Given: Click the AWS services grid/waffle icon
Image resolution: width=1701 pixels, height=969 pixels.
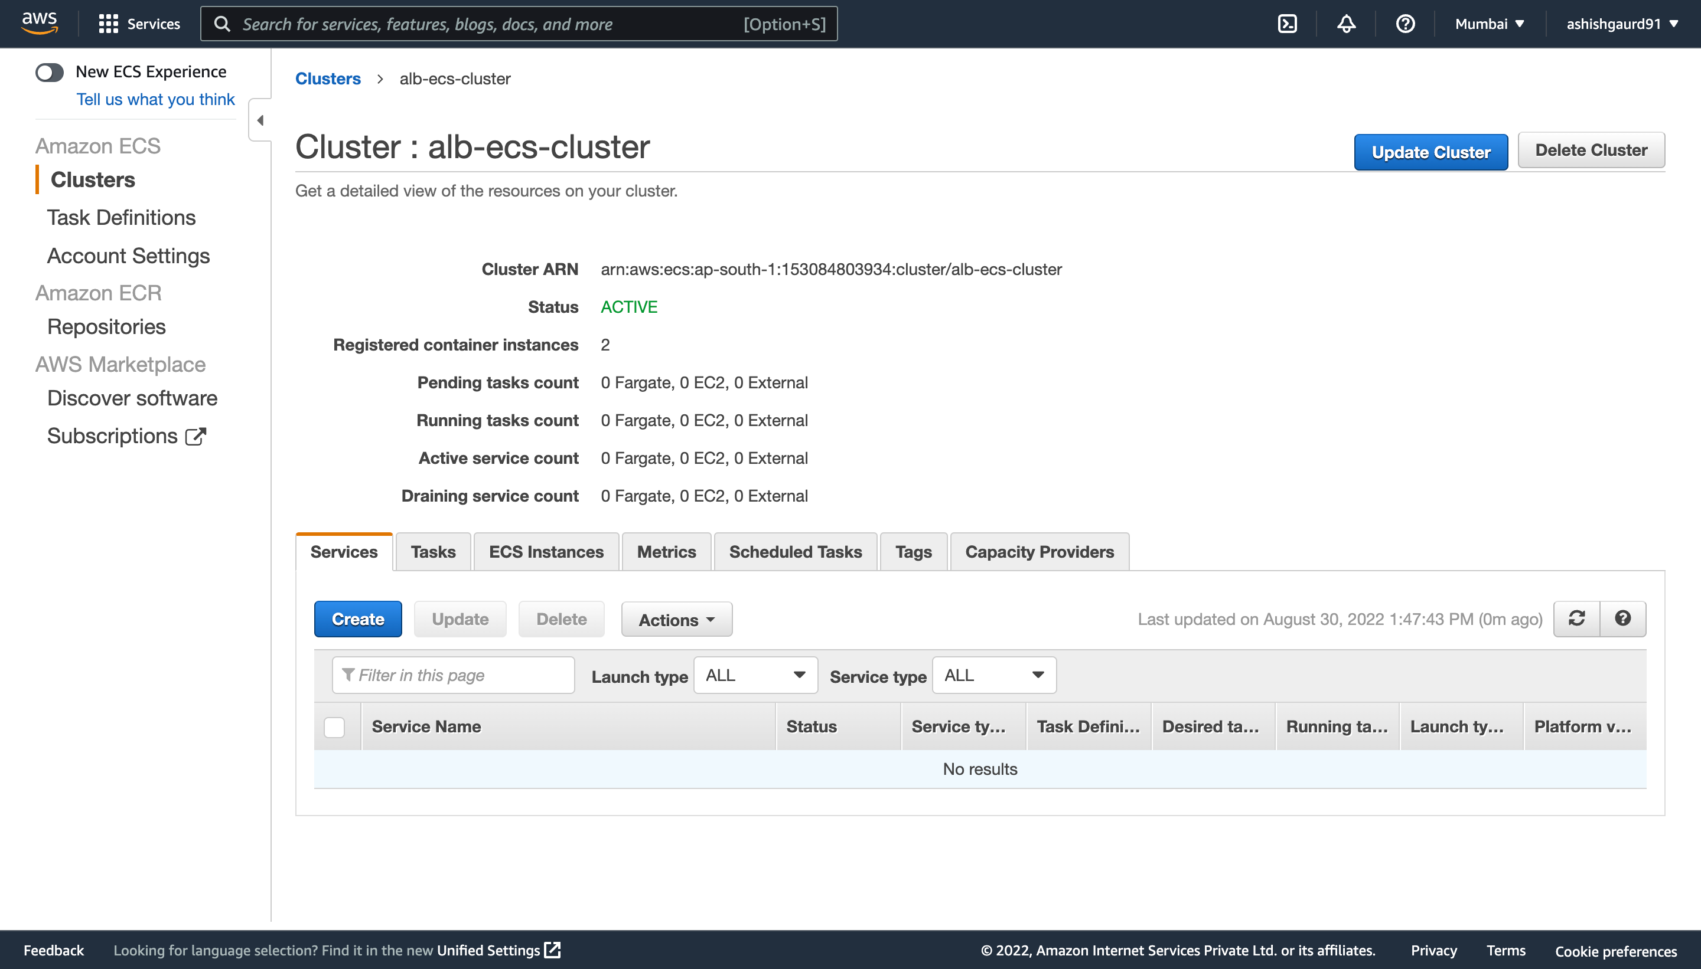Looking at the screenshot, I should coord(107,24).
